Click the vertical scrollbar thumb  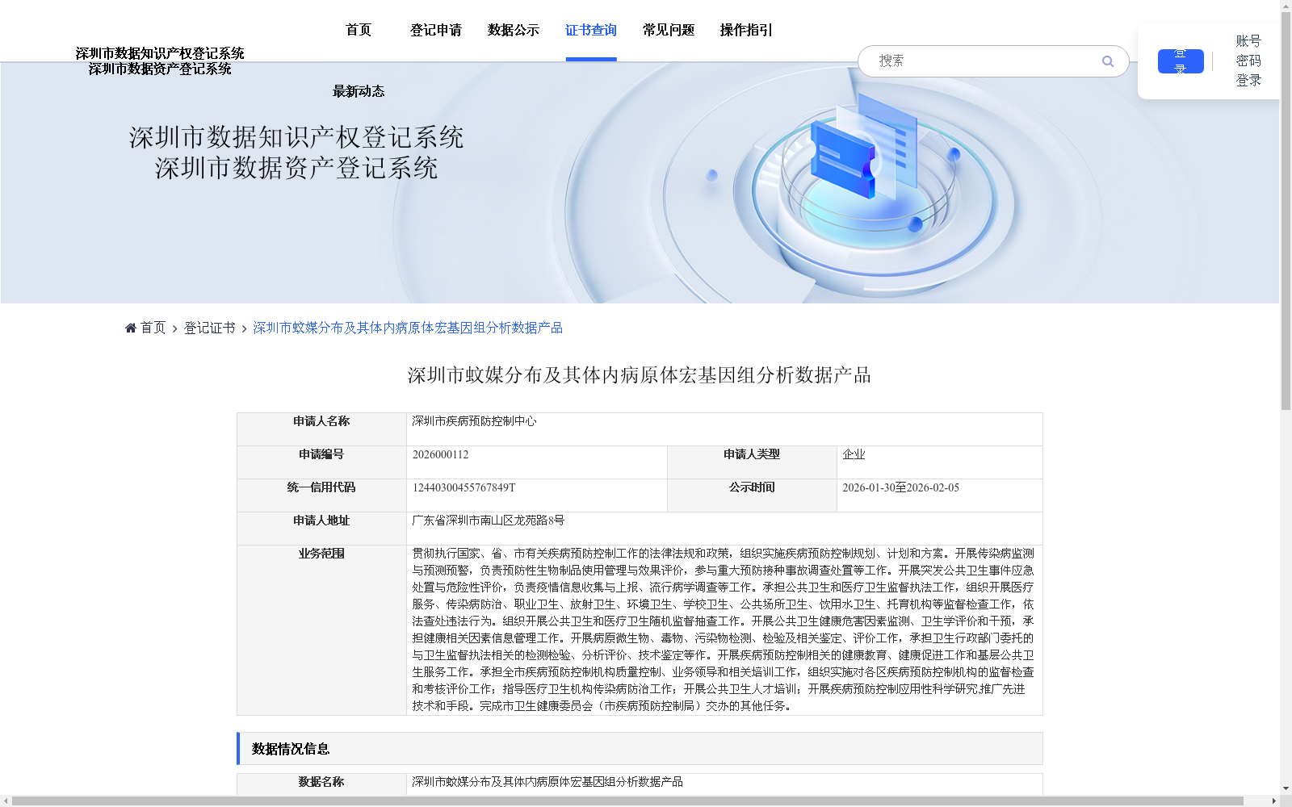point(1286,210)
